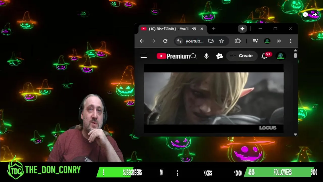This screenshot has height=182, width=323.
Task: Maximize the Chrome window
Action: pyautogui.click(x=275, y=29)
